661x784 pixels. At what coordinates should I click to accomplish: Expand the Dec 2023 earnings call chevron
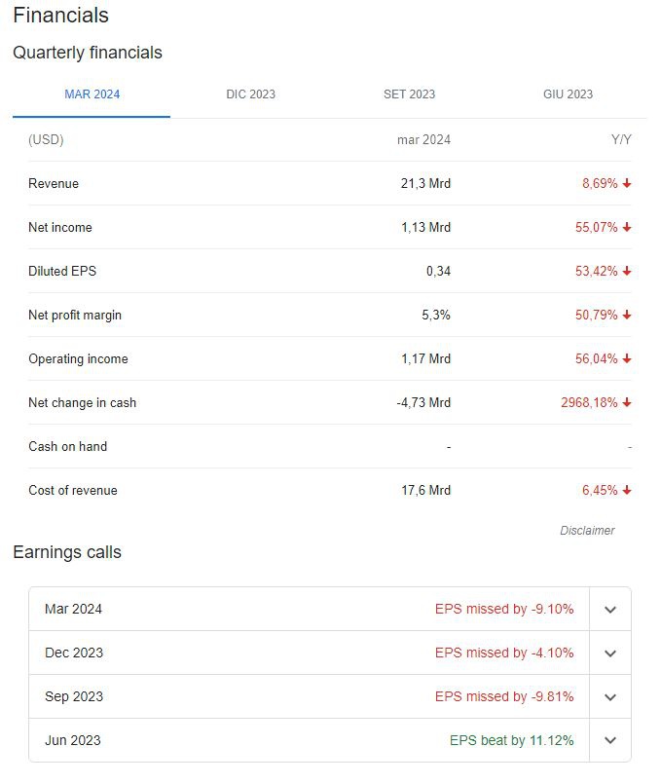click(610, 653)
